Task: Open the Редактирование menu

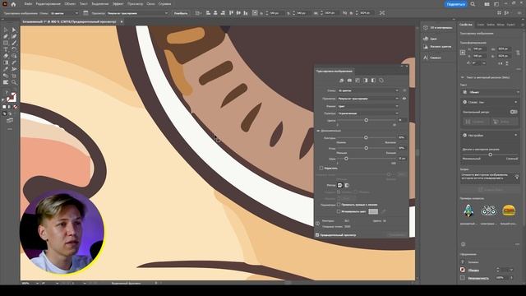Action: point(48,4)
